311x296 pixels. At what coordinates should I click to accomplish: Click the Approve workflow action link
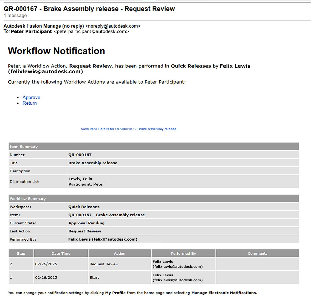(31, 98)
